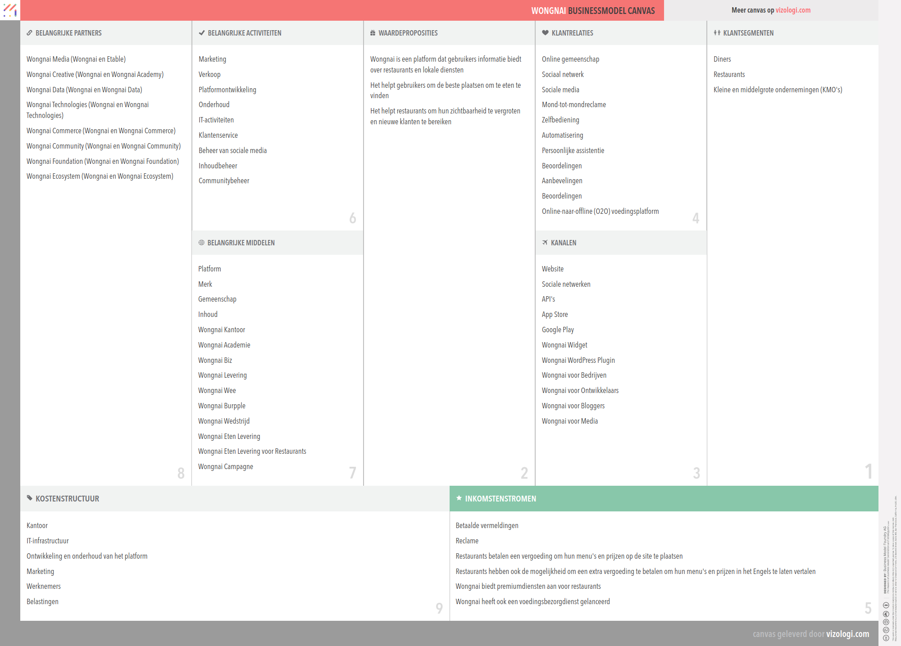This screenshot has width=901, height=646.
Task: Click the checkmark icon beside Belangrijke Activiteiten
Action: pos(201,33)
